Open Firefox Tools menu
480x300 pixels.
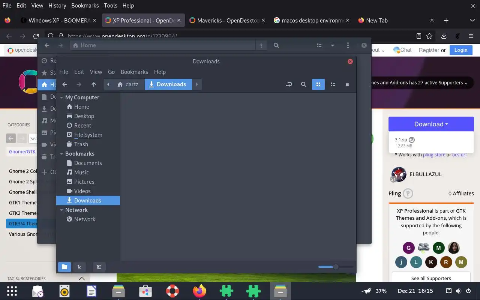click(111, 6)
